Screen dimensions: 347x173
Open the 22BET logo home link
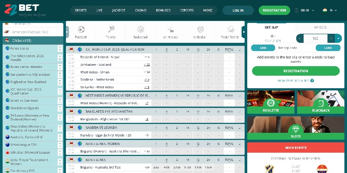pos(25,10)
